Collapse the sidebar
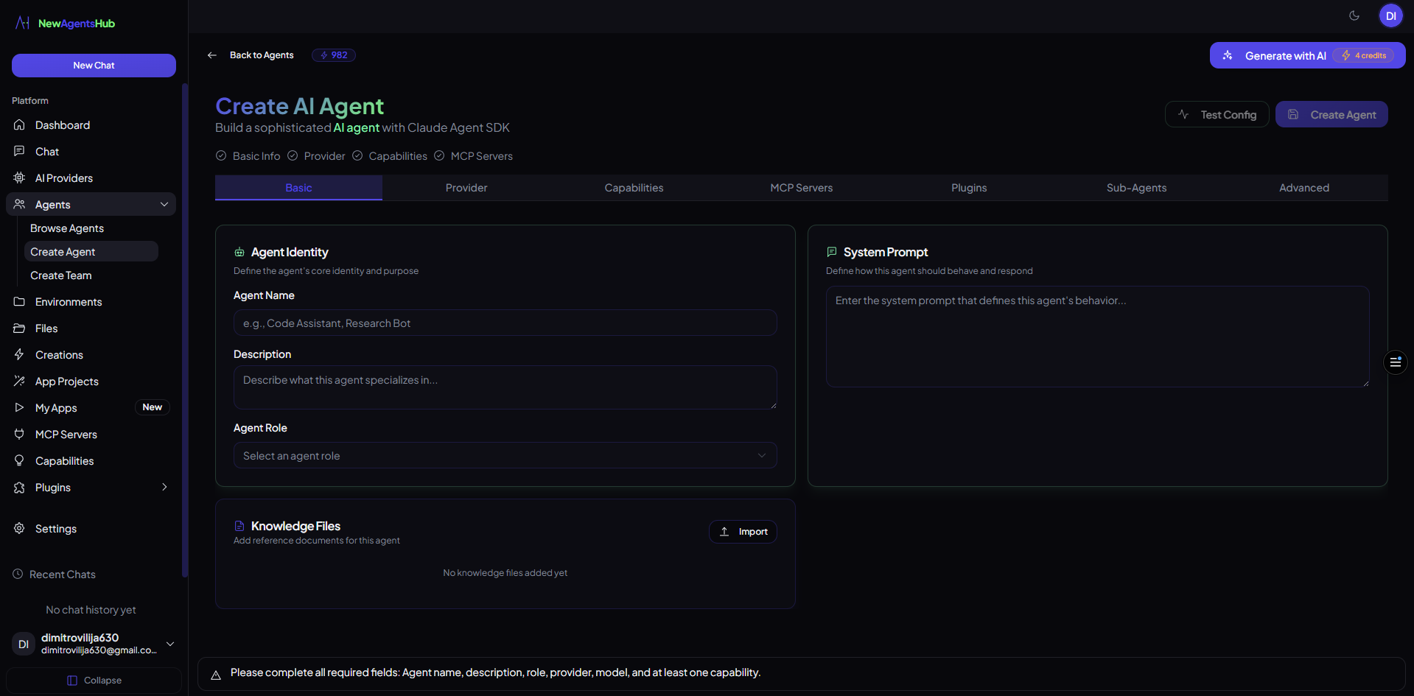 click(x=94, y=681)
